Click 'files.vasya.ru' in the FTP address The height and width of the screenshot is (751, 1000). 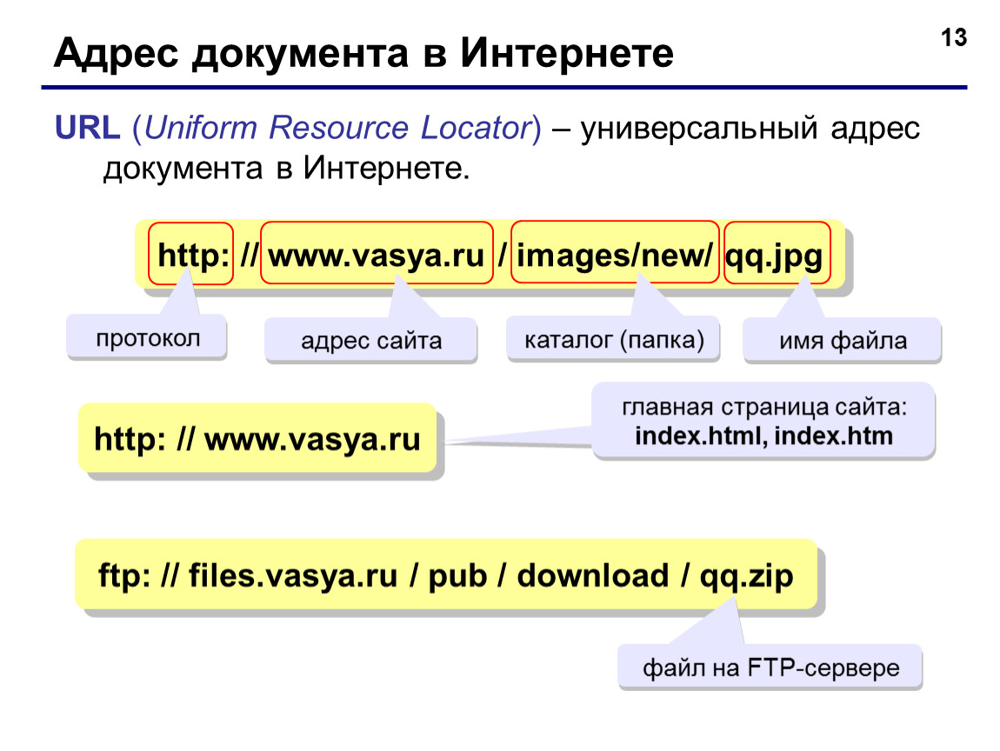pos(293,575)
